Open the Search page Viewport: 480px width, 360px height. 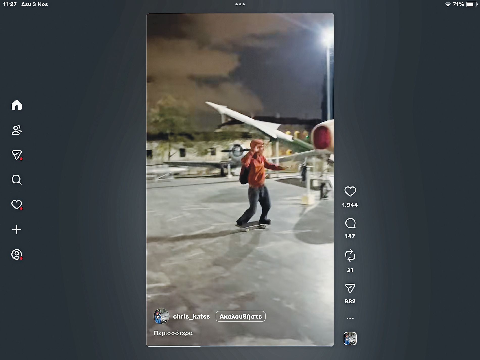tap(17, 180)
